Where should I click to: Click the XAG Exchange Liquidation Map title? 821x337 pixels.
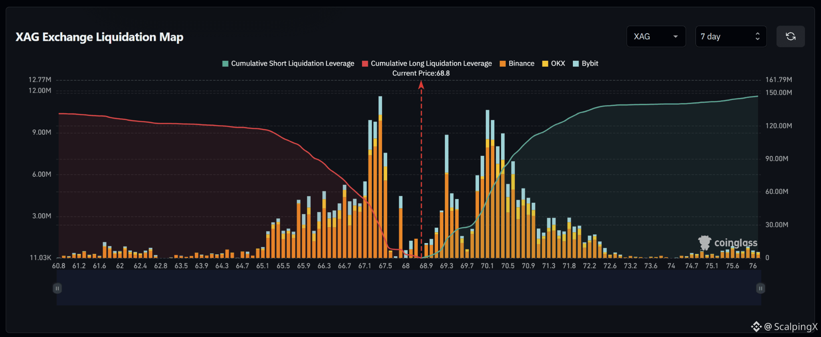coord(99,37)
